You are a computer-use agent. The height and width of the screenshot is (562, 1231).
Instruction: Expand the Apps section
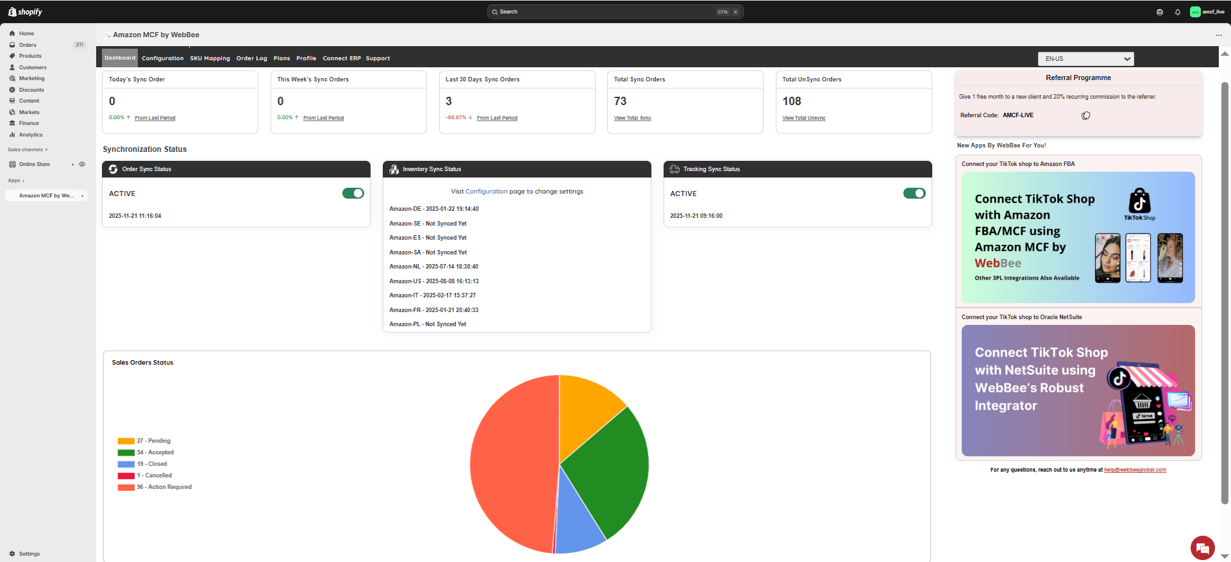pos(16,181)
